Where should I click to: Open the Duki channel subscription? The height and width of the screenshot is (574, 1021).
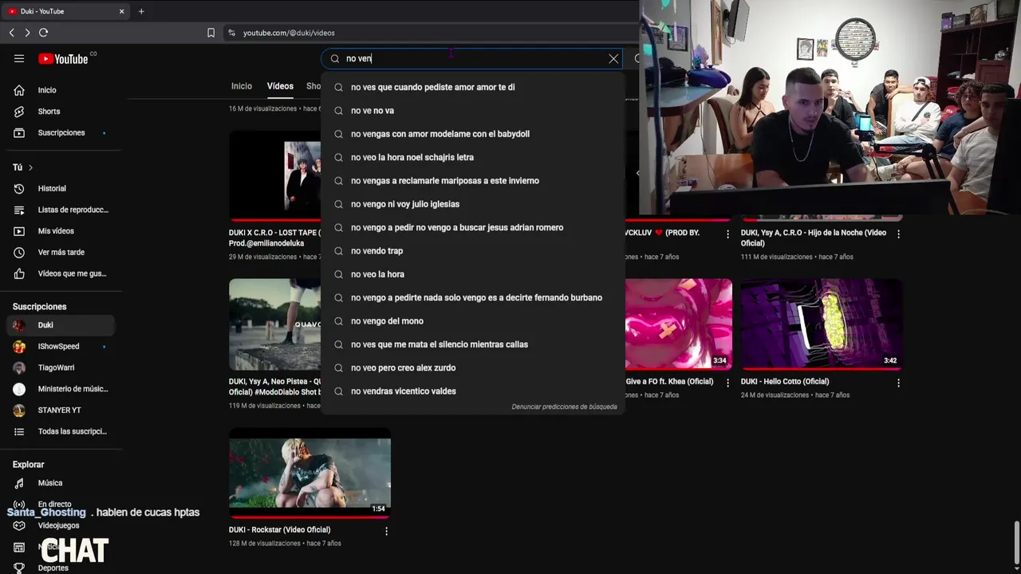pyautogui.click(x=61, y=325)
